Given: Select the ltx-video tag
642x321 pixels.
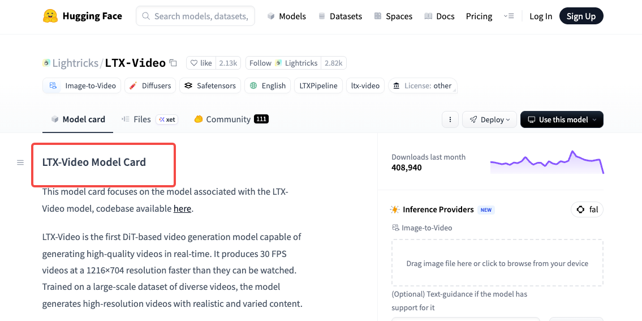Looking at the screenshot, I should point(365,85).
